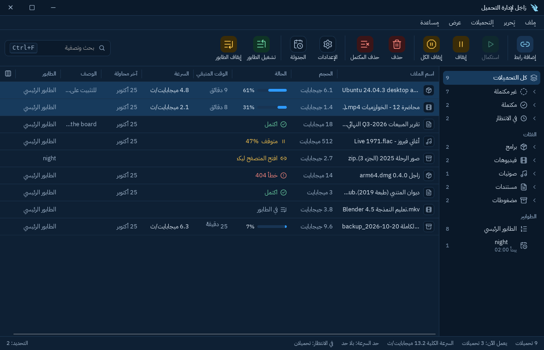
Task: Click the music note icon of أغاني فيروز row
Action: (429, 141)
